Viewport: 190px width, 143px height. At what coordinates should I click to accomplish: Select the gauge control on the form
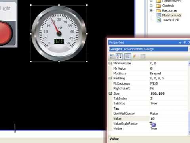point(59,33)
